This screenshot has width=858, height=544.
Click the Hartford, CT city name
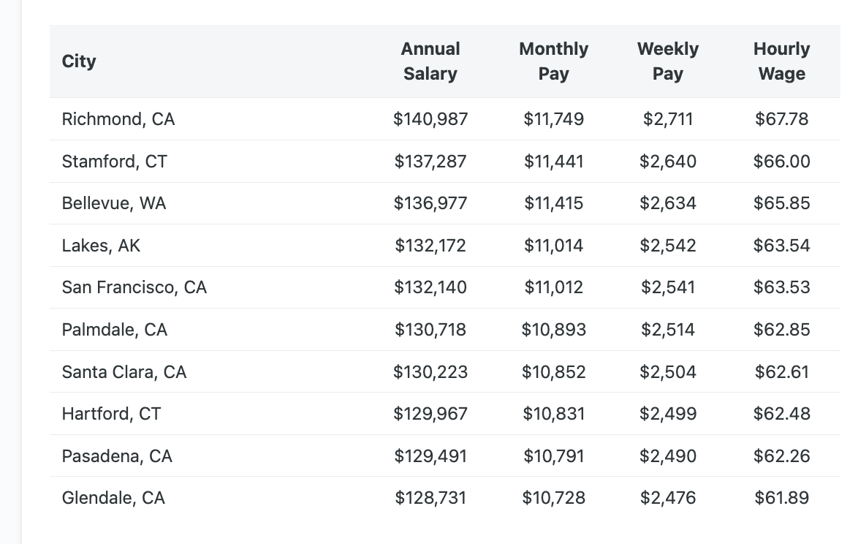tap(111, 414)
